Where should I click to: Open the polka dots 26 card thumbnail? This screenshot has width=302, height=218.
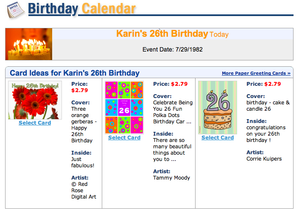124,107
